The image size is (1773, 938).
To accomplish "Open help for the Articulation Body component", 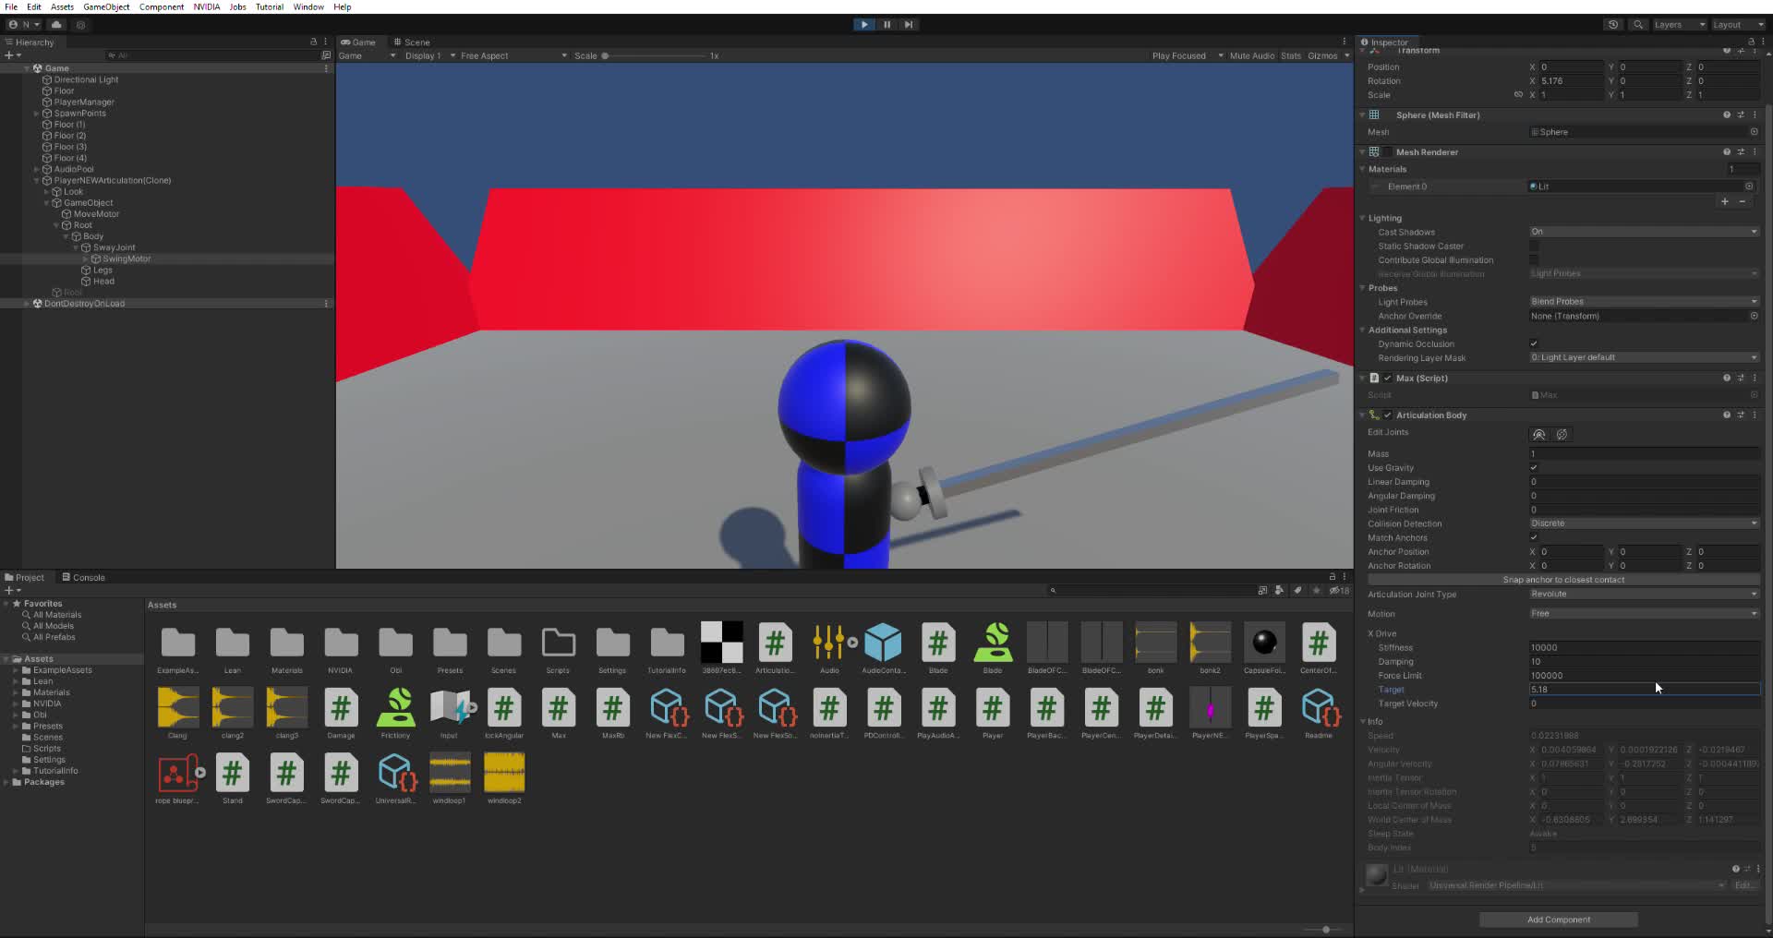I will click(x=1725, y=415).
